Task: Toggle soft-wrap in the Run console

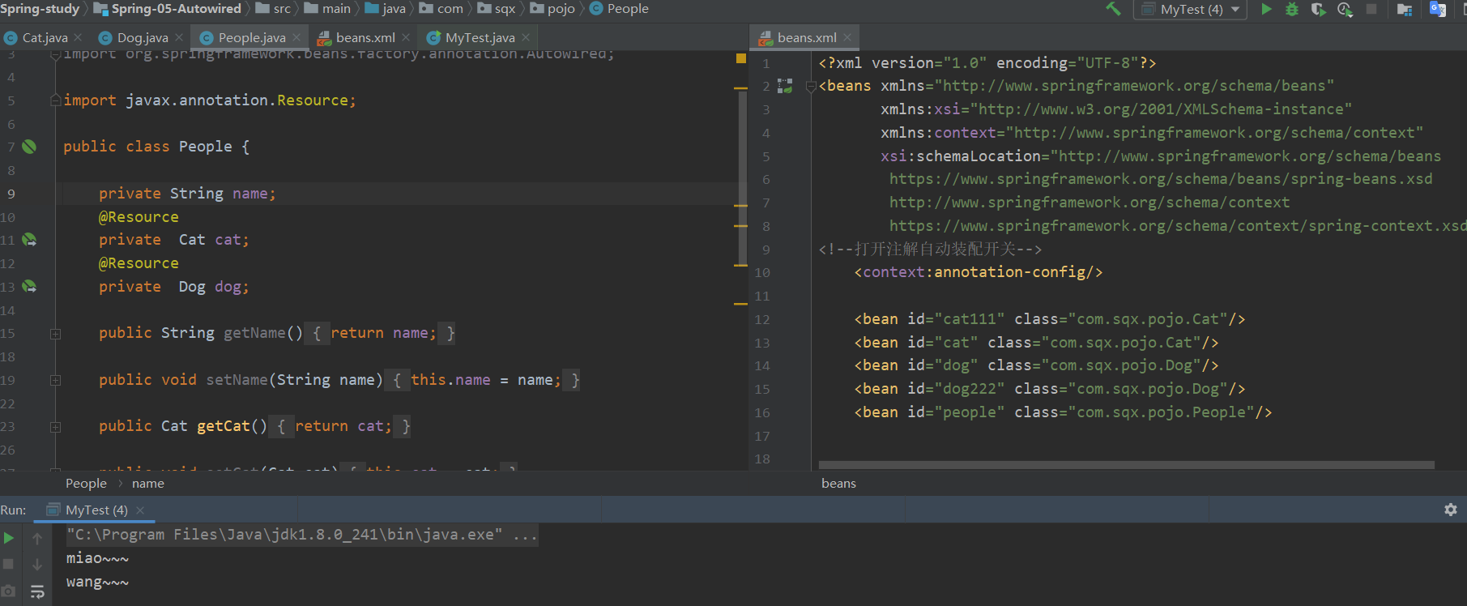Action: click(x=37, y=591)
